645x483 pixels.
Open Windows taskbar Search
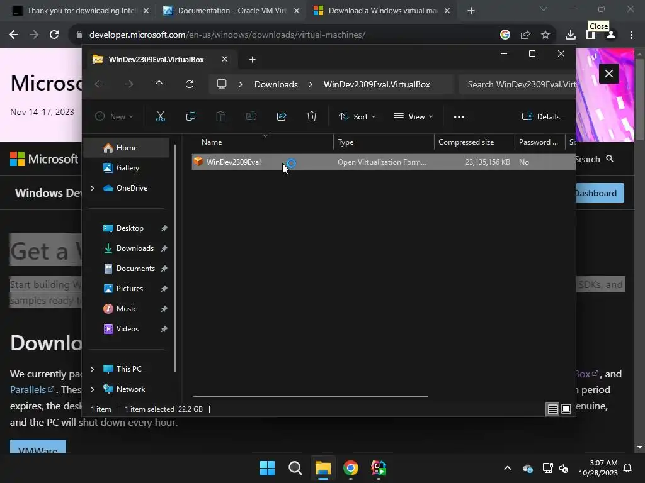pyautogui.click(x=295, y=468)
